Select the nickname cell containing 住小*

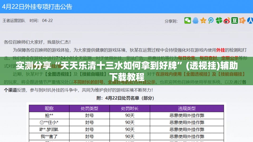[49, 123]
